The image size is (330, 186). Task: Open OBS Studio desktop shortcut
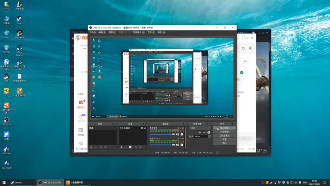point(6,122)
